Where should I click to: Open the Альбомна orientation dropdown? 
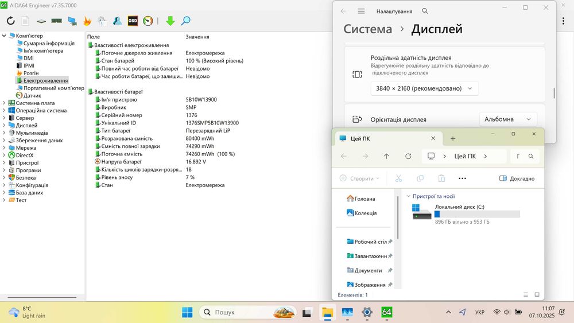click(508, 119)
